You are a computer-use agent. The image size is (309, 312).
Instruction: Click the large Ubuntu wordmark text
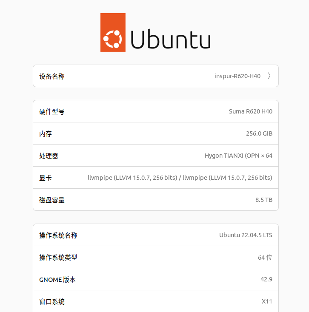click(x=171, y=39)
